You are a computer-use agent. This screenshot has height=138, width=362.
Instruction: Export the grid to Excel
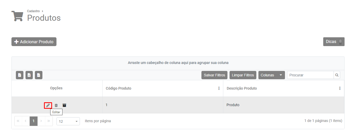[29, 75]
